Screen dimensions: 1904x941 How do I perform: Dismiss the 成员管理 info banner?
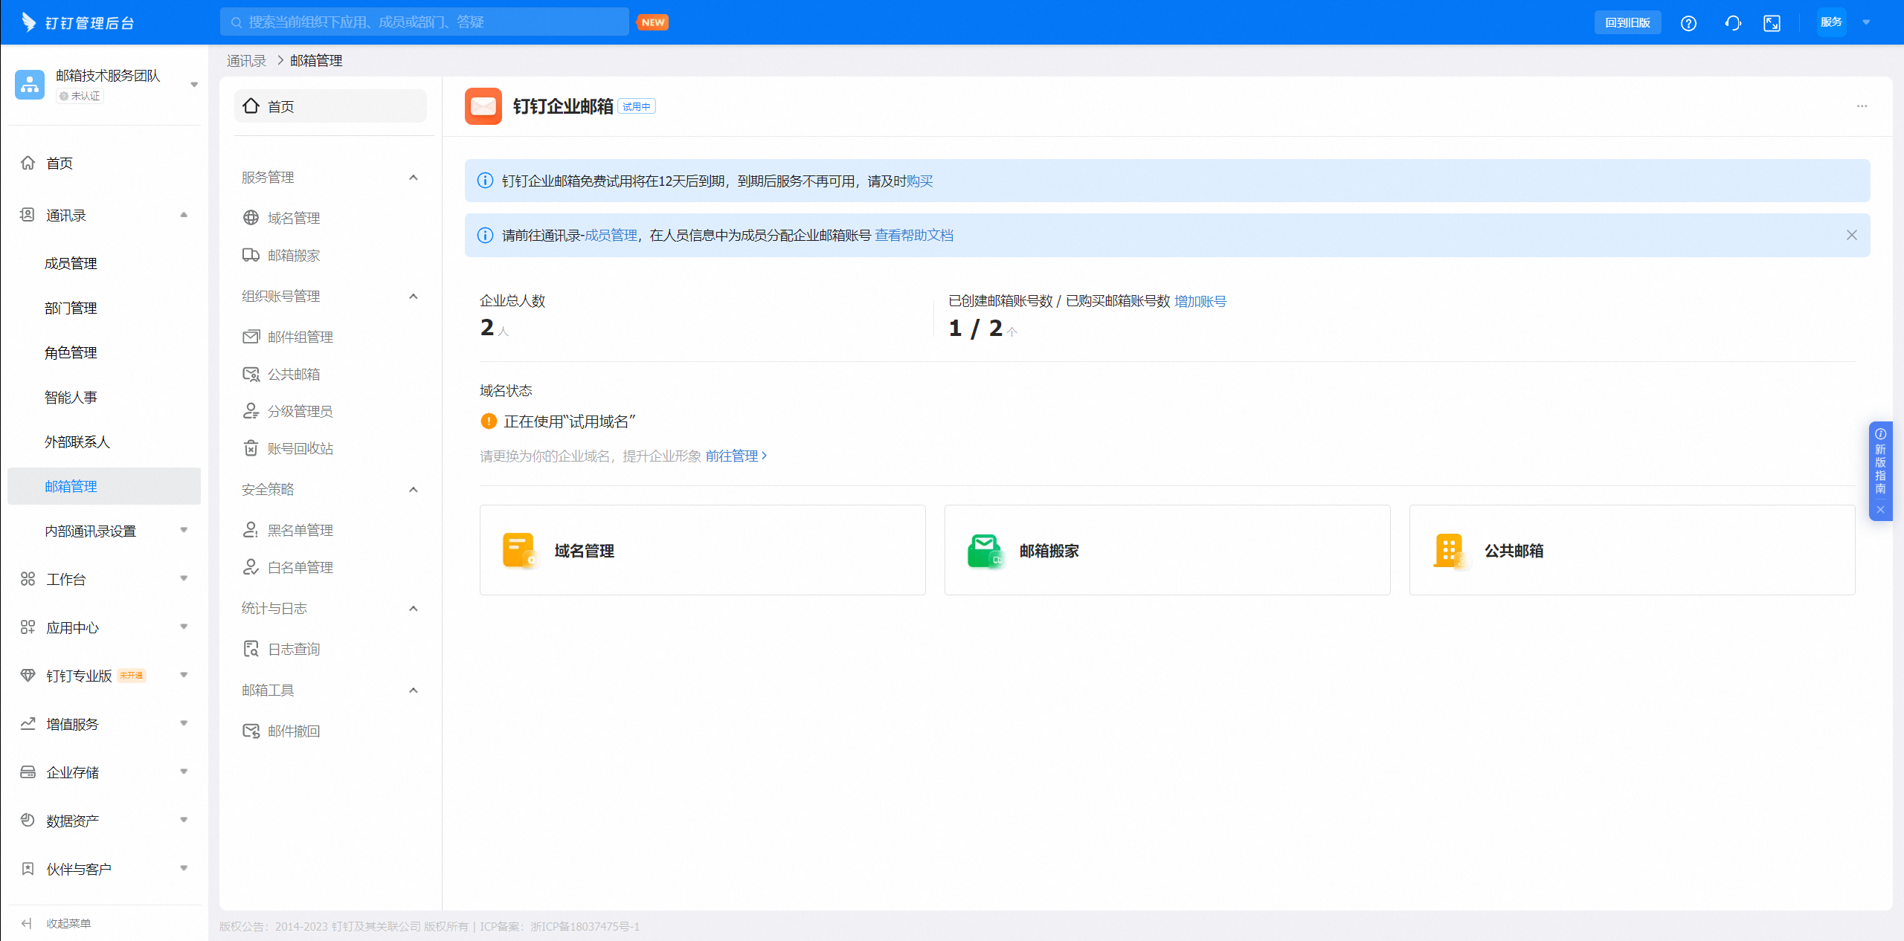pyautogui.click(x=1852, y=235)
